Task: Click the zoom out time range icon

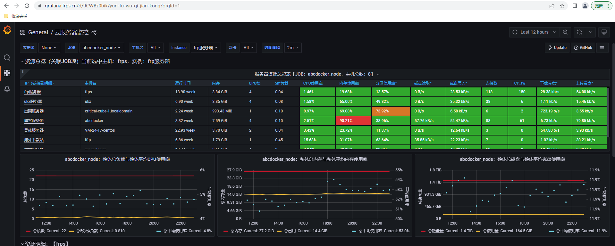Action: (565, 32)
